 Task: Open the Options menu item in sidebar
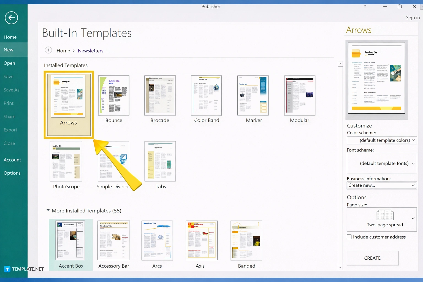tap(12, 173)
